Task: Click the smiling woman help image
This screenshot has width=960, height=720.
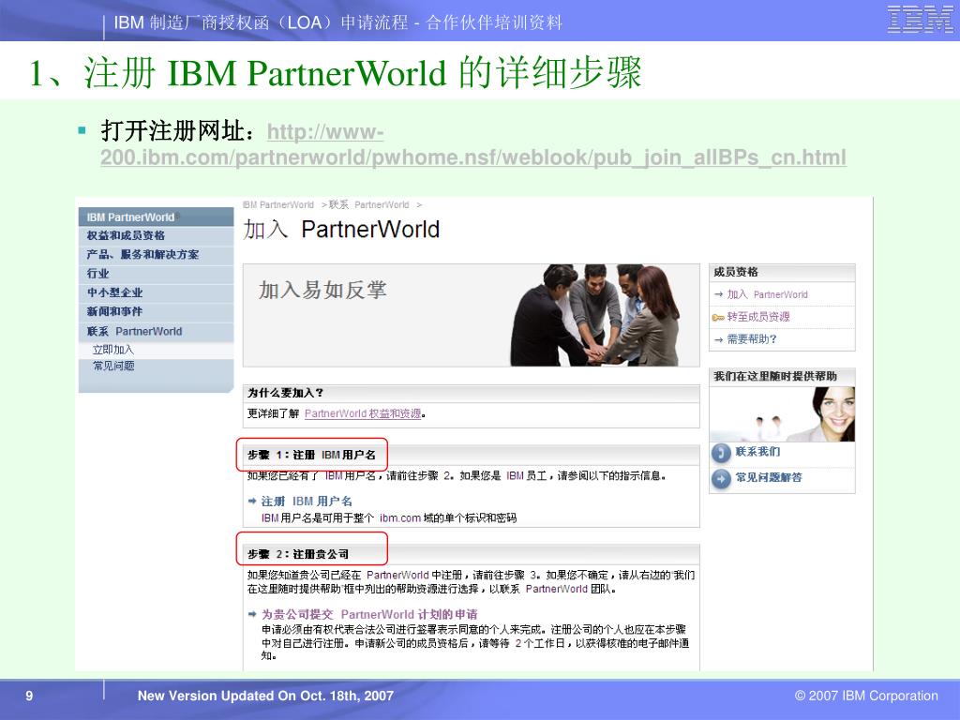Action: pos(782,413)
